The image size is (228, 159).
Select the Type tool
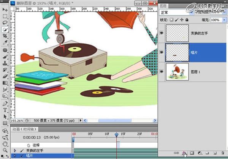pos(5,110)
